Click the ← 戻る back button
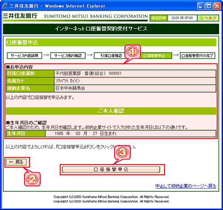The height and width of the screenshot is (210, 223). tap(17, 162)
